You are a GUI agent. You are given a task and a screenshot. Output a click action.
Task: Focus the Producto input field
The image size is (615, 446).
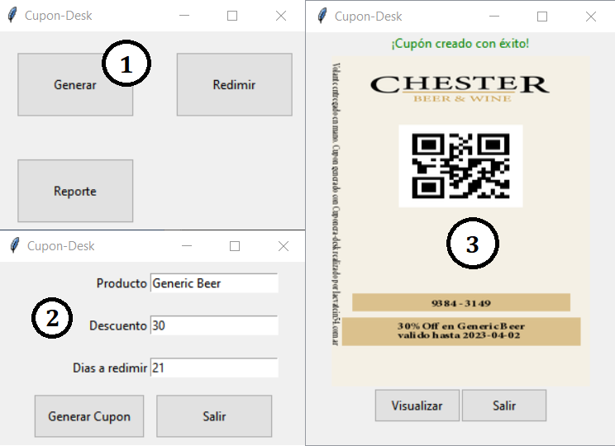click(214, 283)
